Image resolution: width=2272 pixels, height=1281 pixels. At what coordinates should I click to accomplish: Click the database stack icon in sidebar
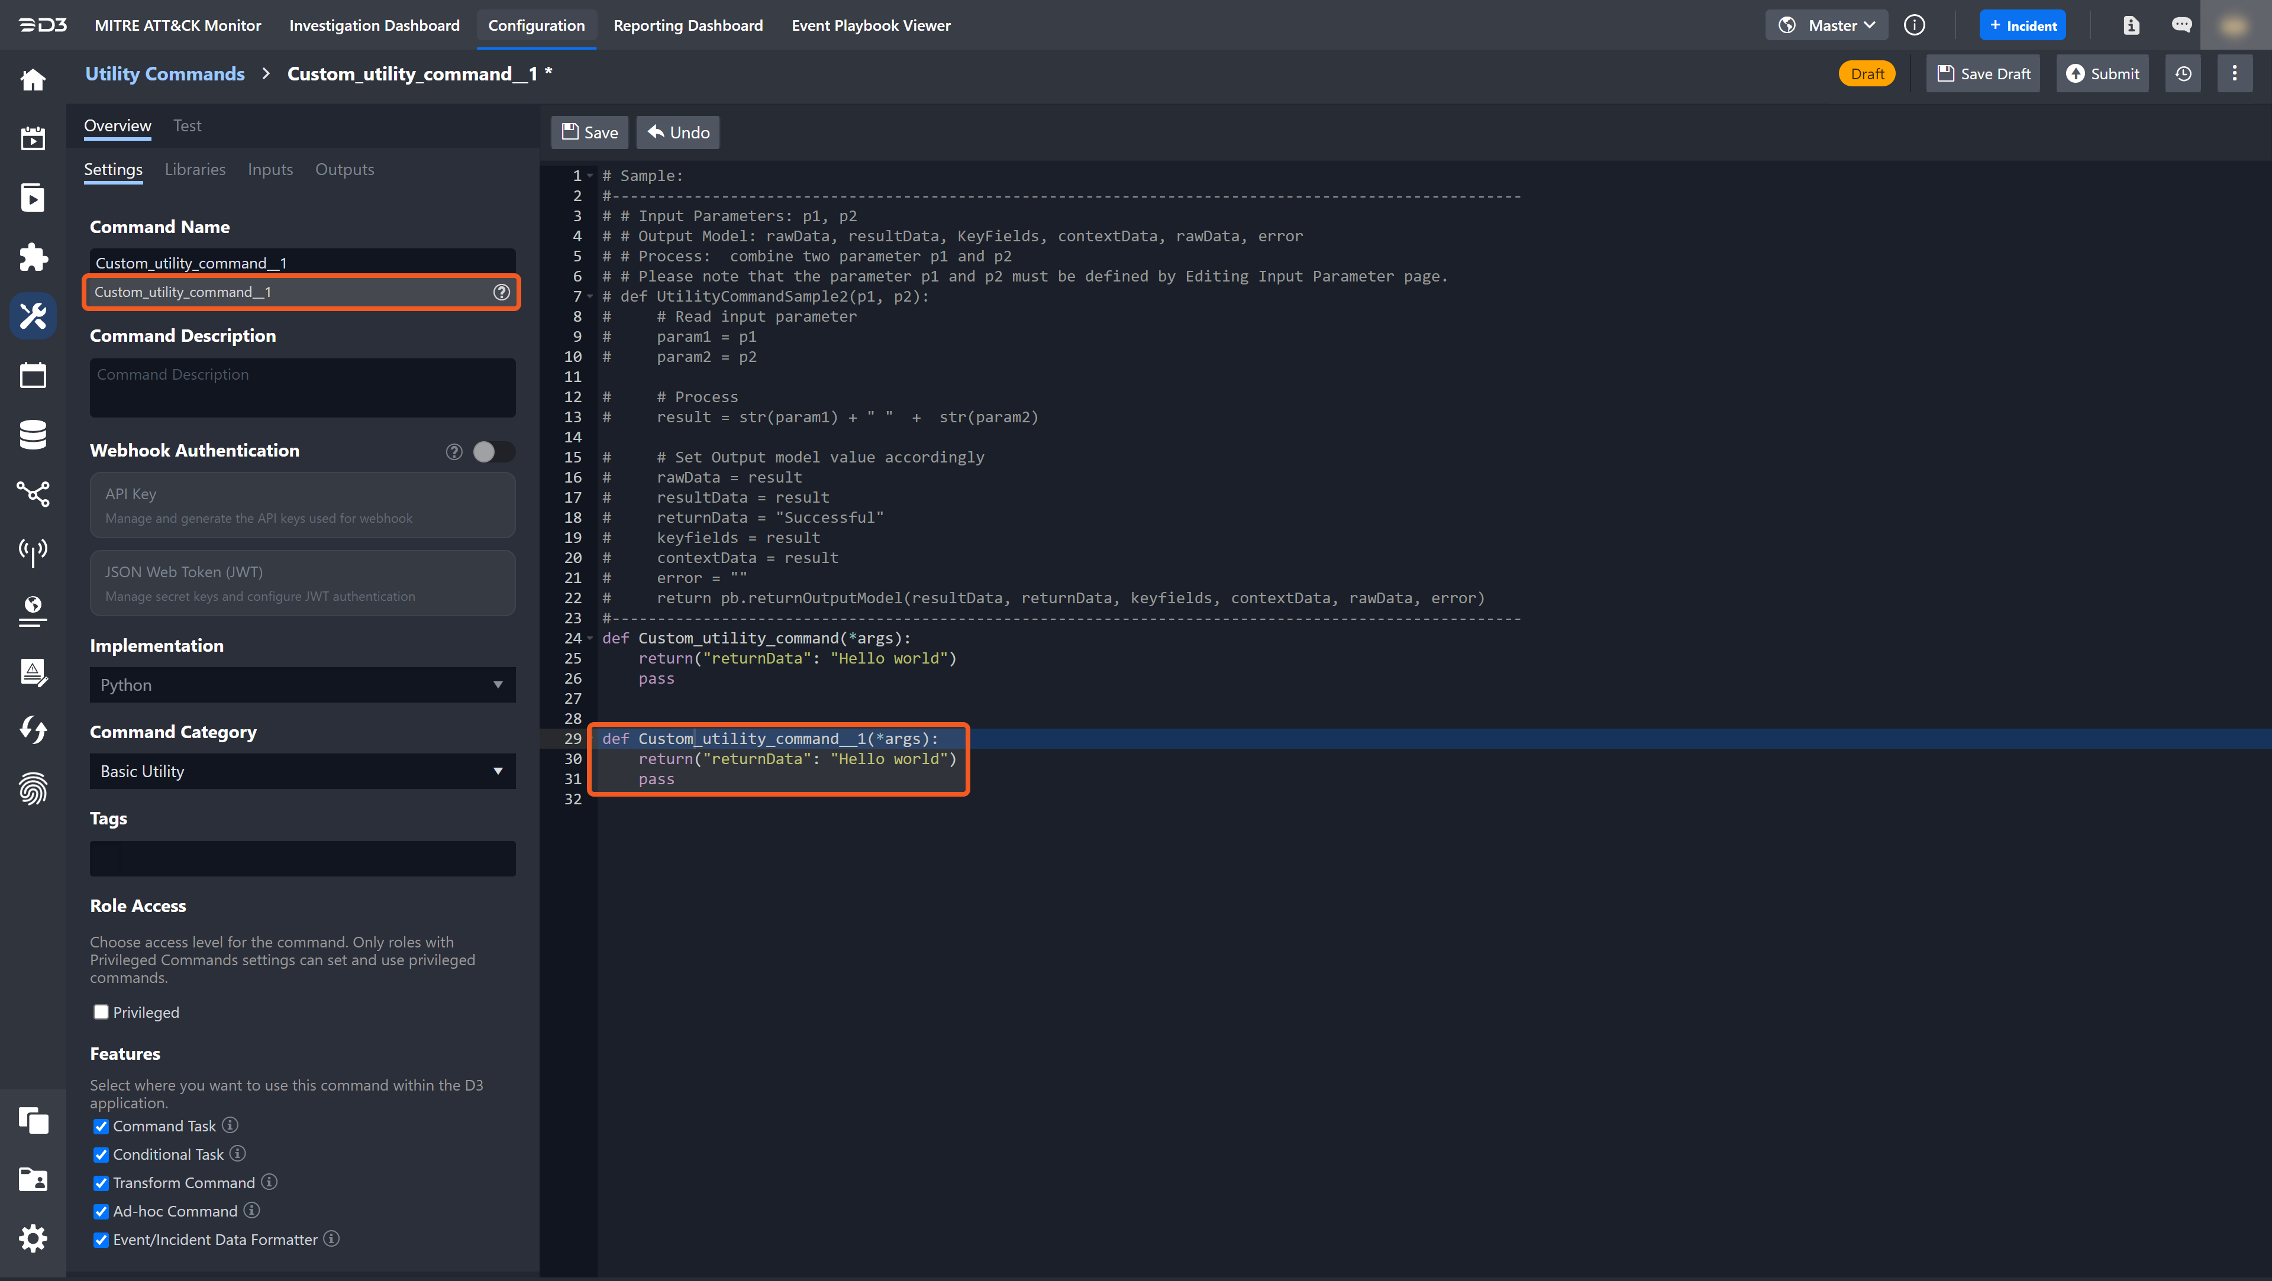[x=33, y=435]
